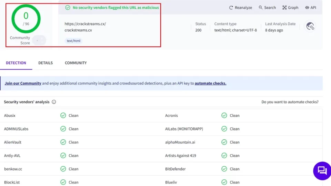This screenshot has width=331, height=186.
Task: Click the benkow.cc clean check icon
Action: tap(63, 169)
